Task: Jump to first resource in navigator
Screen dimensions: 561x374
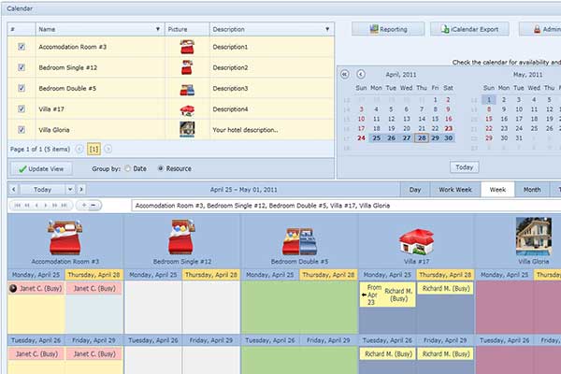Action: [x=18, y=205]
